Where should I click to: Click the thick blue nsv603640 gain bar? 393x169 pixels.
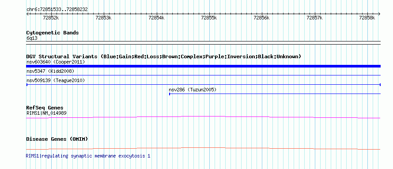click(203, 66)
